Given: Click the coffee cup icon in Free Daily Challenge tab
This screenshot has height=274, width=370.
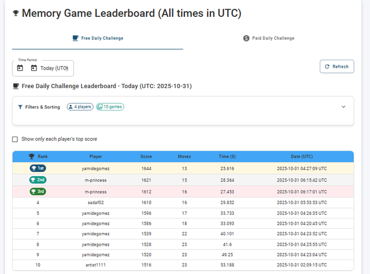Looking at the screenshot, I should click(x=76, y=38).
